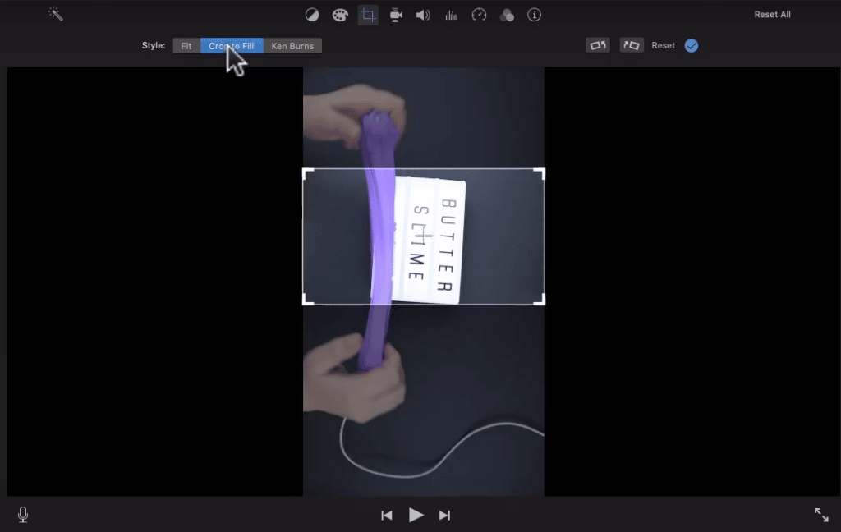
Task: Choose the Crop to Fill style
Action: click(232, 46)
